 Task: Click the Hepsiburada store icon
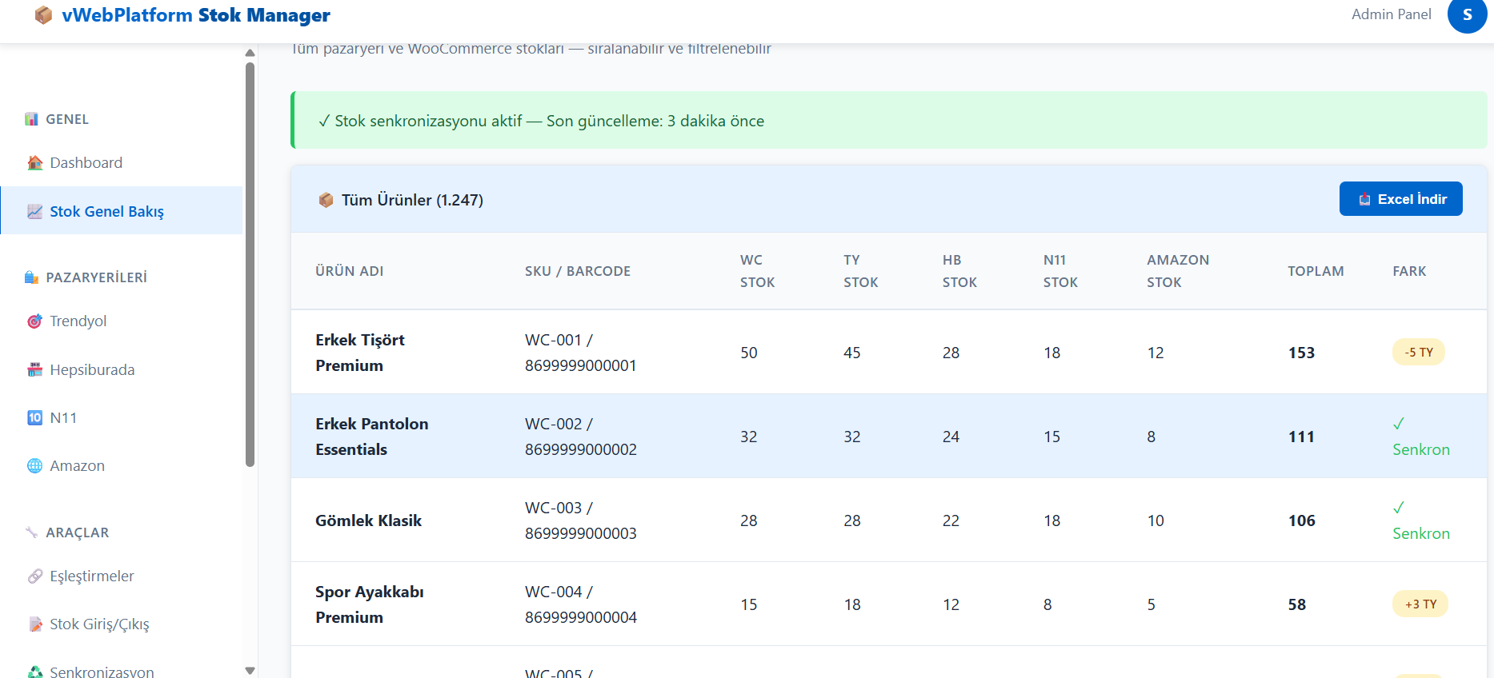coord(34,370)
